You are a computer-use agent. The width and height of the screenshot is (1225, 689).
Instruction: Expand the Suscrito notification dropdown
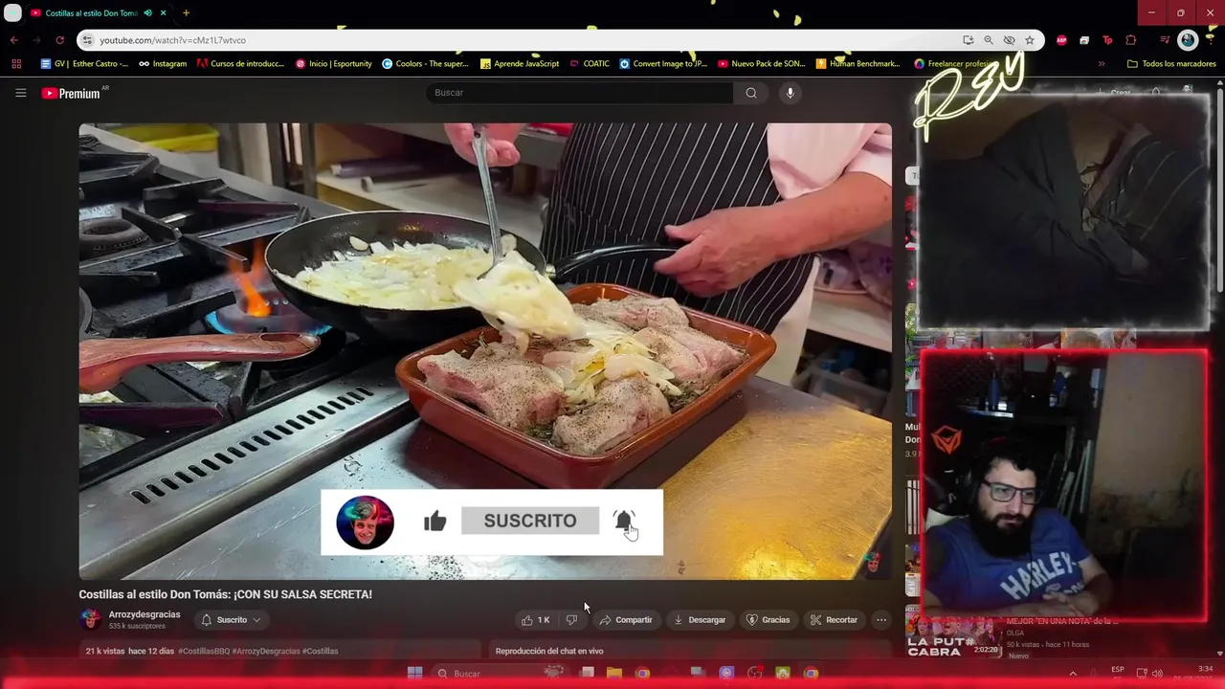(x=231, y=620)
